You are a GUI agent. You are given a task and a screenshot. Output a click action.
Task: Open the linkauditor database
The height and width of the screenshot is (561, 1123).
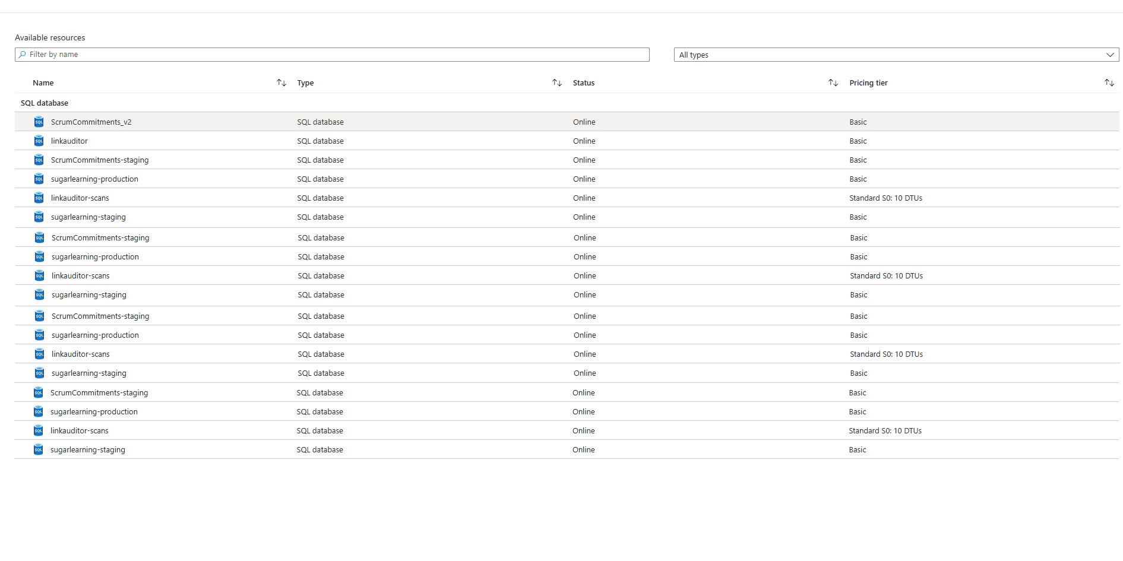[x=69, y=141]
